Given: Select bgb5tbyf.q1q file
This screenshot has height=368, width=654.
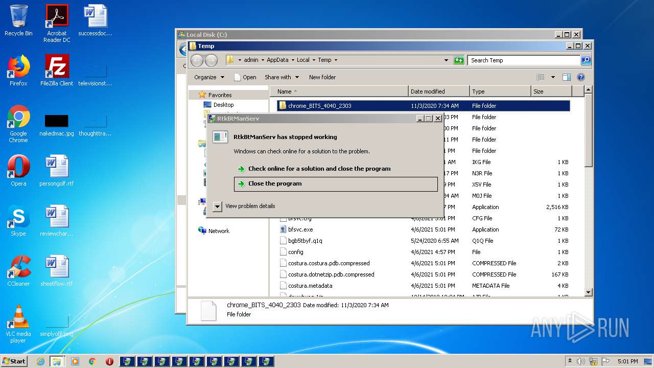Looking at the screenshot, I should coord(423,241).
